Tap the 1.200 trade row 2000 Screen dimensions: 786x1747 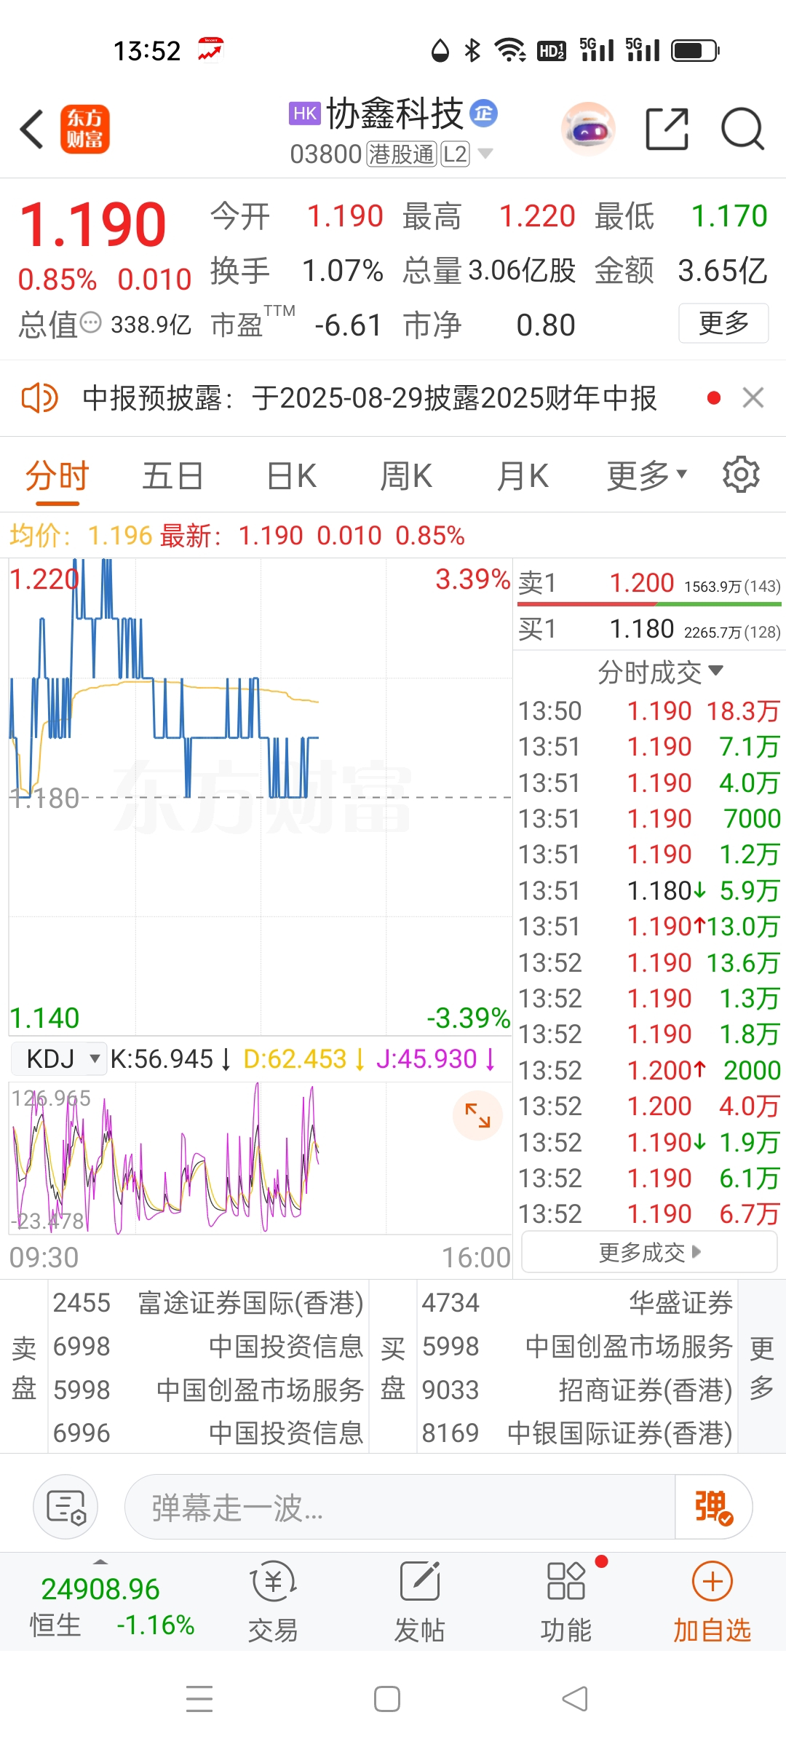648,1070
